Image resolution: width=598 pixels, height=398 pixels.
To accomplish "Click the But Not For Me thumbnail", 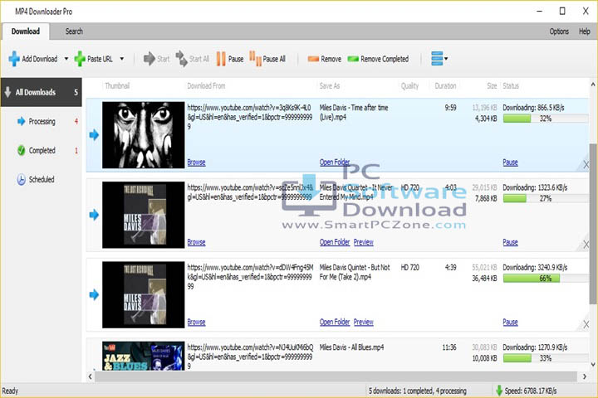I will pyautogui.click(x=143, y=295).
